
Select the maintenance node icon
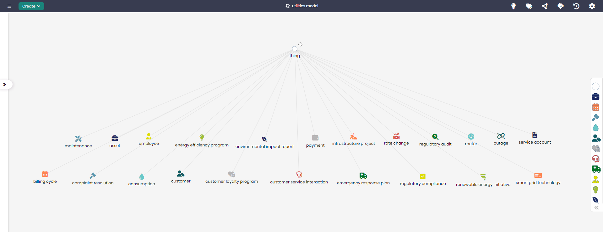pyautogui.click(x=79, y=139)
